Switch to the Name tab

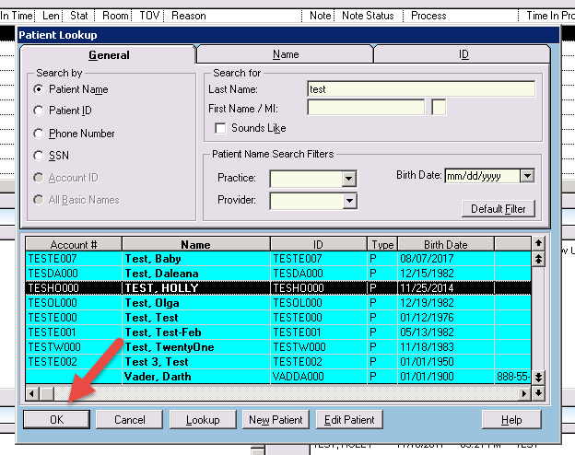[286, 55]
